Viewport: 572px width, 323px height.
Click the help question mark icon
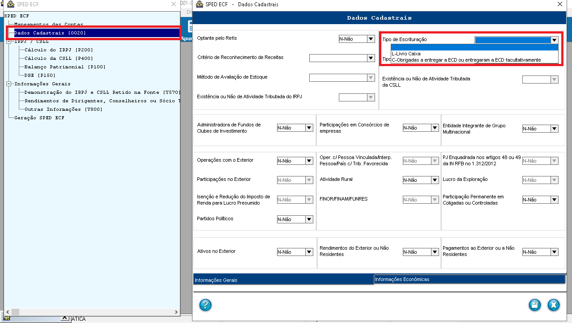click(x=205, y=305)
